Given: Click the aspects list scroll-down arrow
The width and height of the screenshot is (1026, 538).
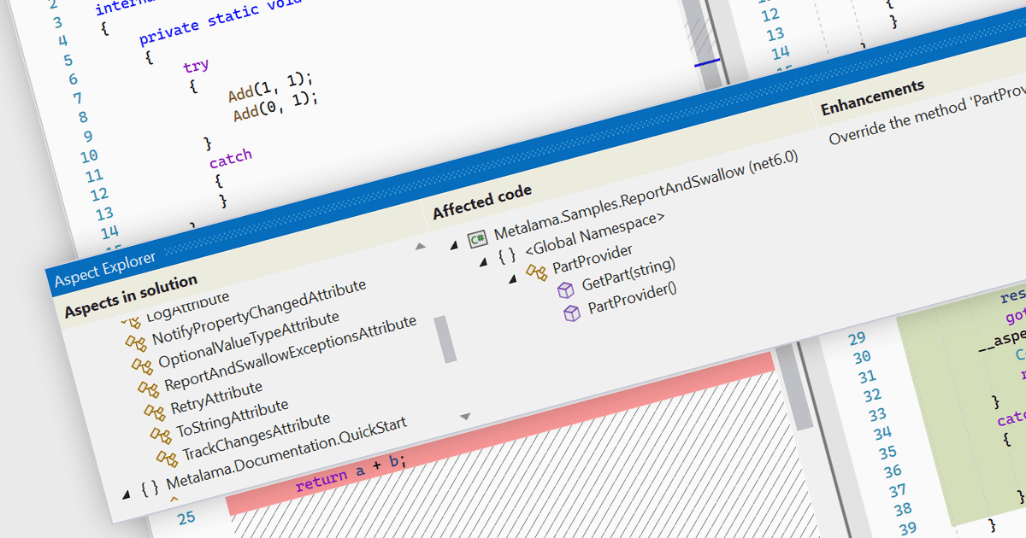Looking at the screenshot, I should pos(465,417).
